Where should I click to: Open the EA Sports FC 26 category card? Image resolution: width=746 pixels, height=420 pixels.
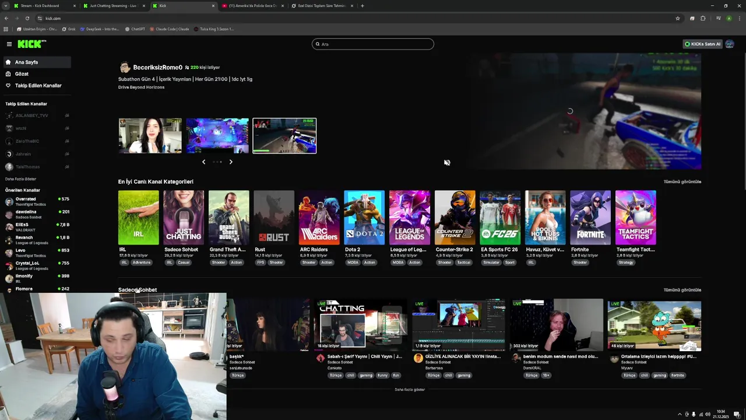(500, 218)
